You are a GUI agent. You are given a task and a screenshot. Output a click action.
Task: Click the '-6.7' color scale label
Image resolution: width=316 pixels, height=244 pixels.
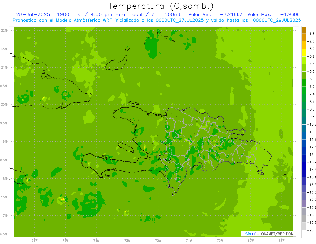(x=311, y=87)
